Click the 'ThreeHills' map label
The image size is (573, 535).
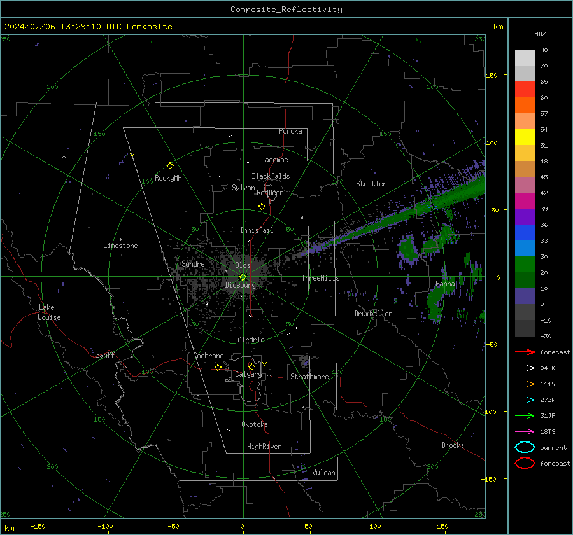click(320, 278)
